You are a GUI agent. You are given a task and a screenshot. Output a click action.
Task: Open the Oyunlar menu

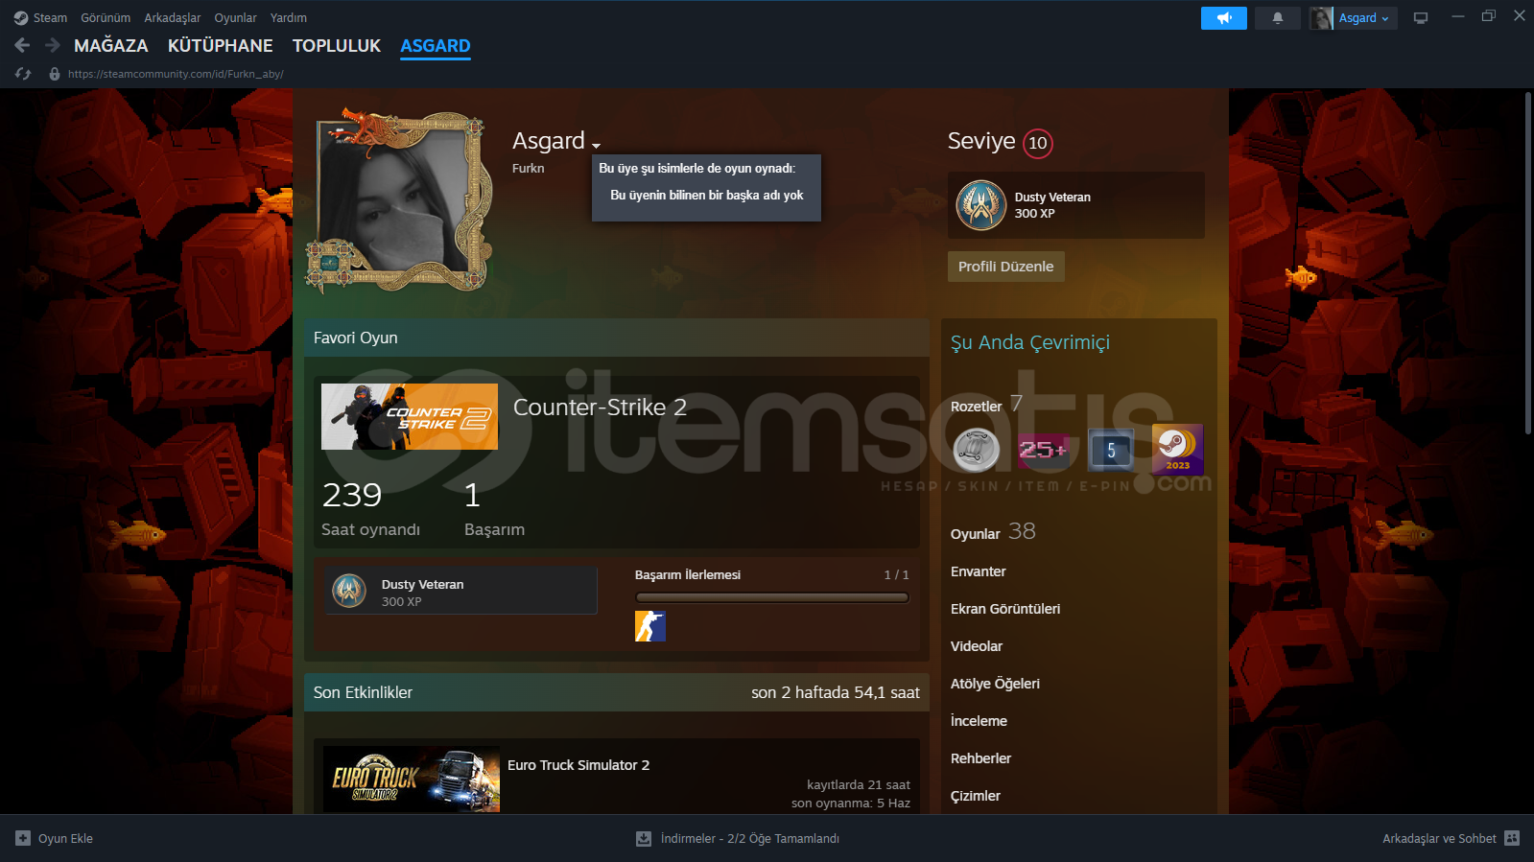tap(236, 18)
